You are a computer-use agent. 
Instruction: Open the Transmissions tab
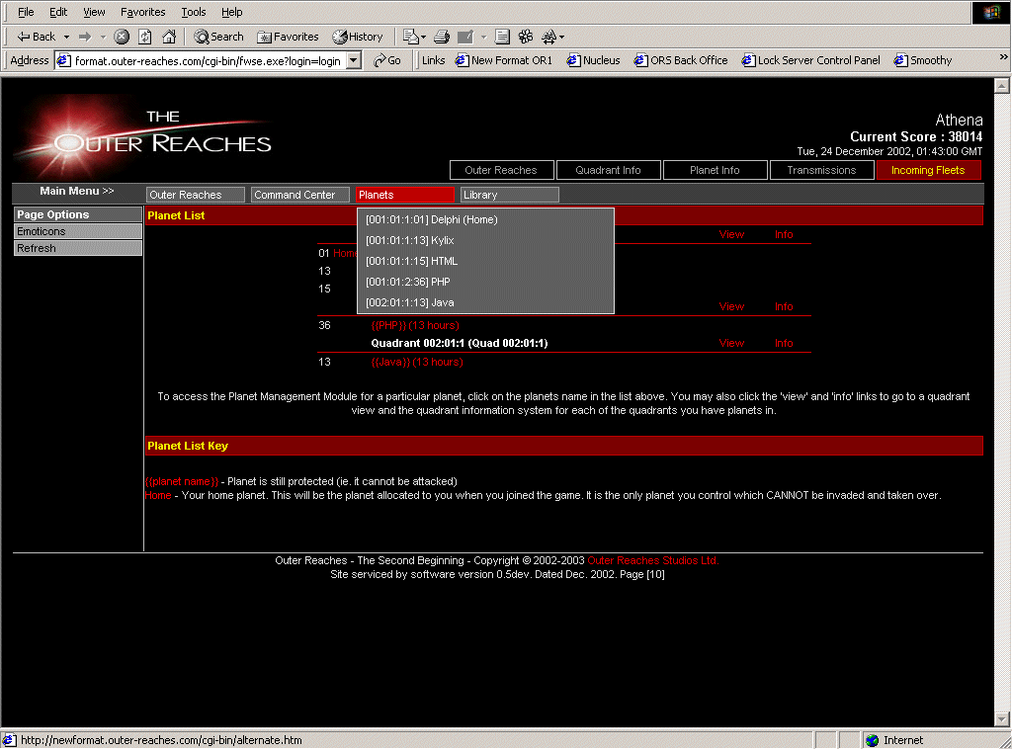(x=821, y=170)
